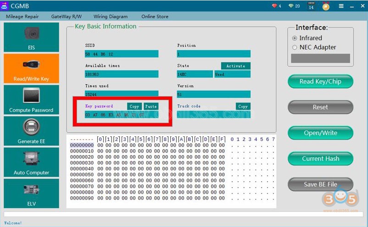Click the red heart credits icon
368x227 pixels.
coord(274,5)
